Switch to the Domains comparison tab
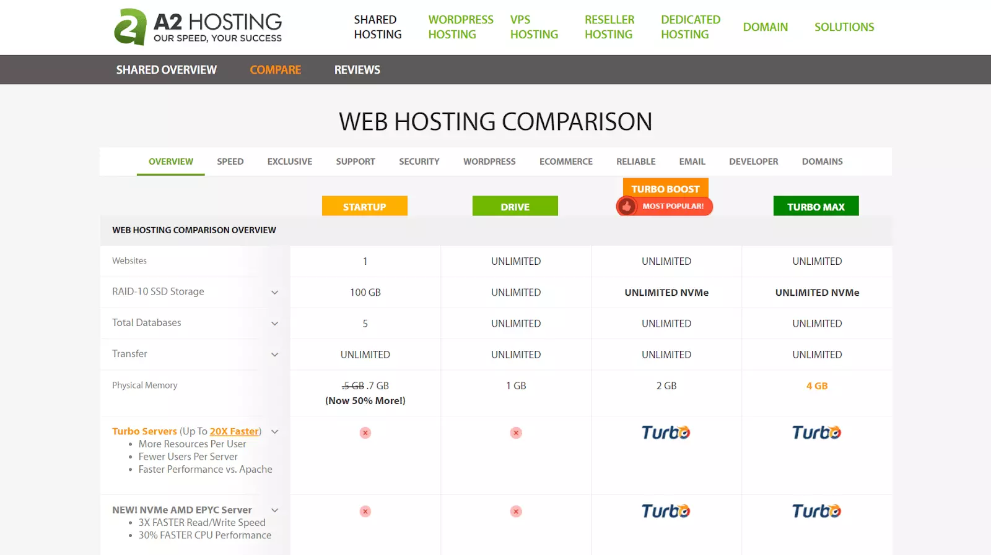Image resolution: width=991 pixels, height=555 pixels. click(823, 161)
